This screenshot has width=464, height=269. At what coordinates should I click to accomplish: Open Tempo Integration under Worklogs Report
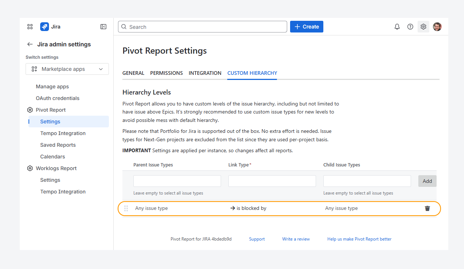click(x=63, y=192)
